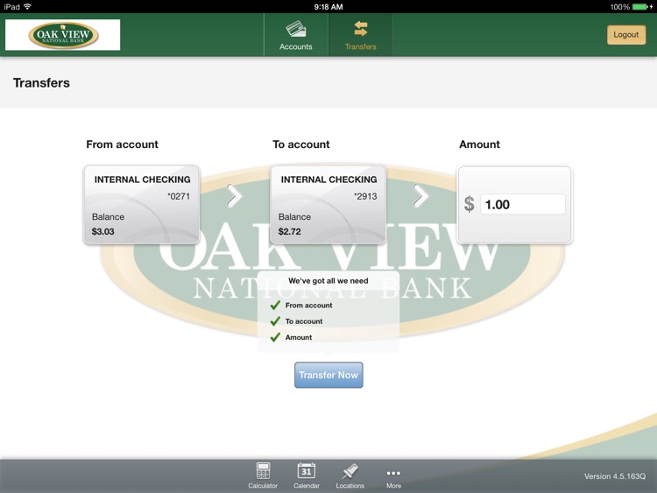Viewport: 657px width, 493px height.
Task: Open the More menu
Action: (x=393, y=477)
